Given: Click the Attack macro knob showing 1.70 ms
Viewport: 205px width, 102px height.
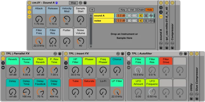Looking at the screenshot, I should click(39, 19).
